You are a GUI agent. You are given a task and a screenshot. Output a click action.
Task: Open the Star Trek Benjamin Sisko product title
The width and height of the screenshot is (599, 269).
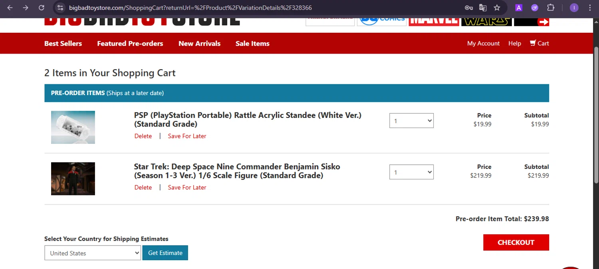pos(237,171)
